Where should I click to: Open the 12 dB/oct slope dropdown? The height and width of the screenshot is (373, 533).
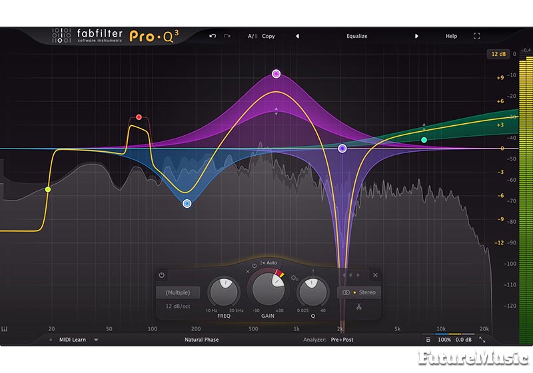[178, 306]
